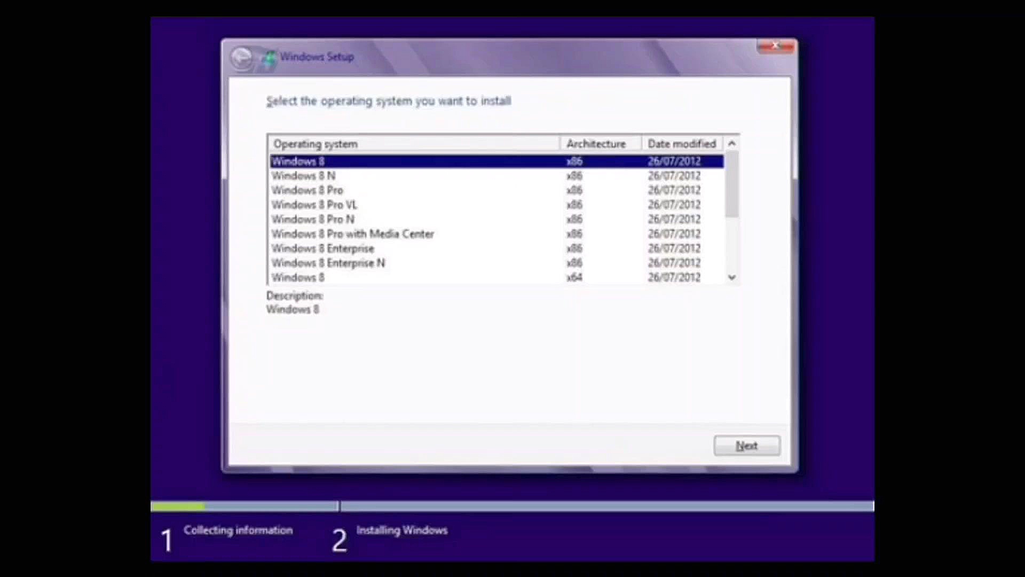Select the Windows 8 Pro x86 row
This screenshot has height=577, width=1025.
[x=496, y=190]
